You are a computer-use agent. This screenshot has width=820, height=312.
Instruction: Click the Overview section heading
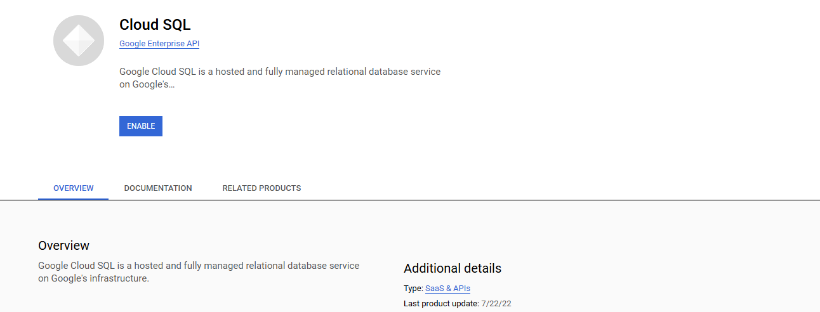coord(63,245)
